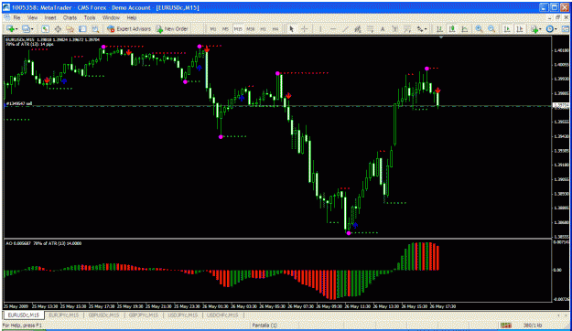Click the New Chart toolbar icon
Image resolution: width=572 pixels, height=331 pixels.
10,28
